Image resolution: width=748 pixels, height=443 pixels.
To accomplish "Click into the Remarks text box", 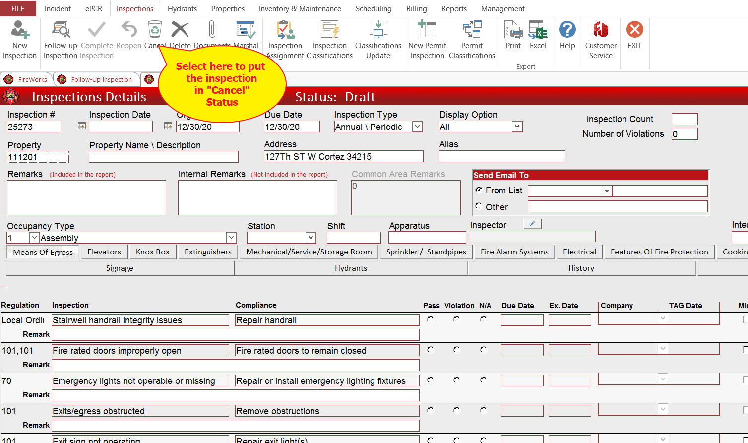I will coord(86,197).
